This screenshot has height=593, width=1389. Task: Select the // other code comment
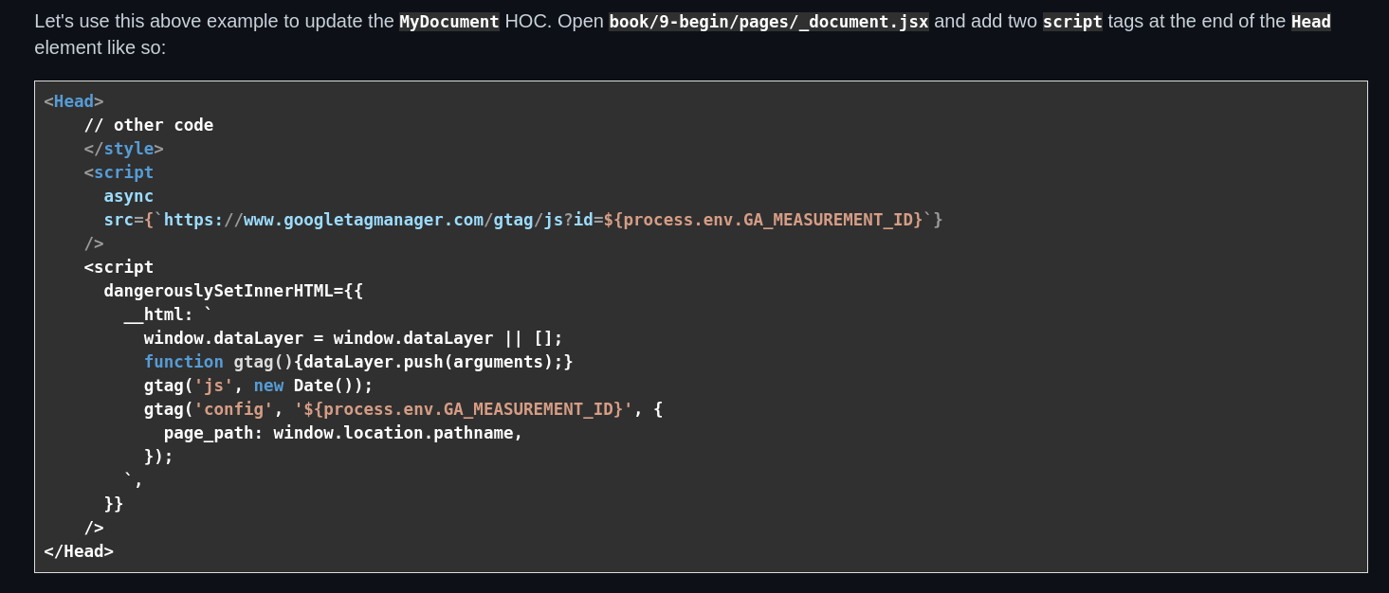(149, 124)
